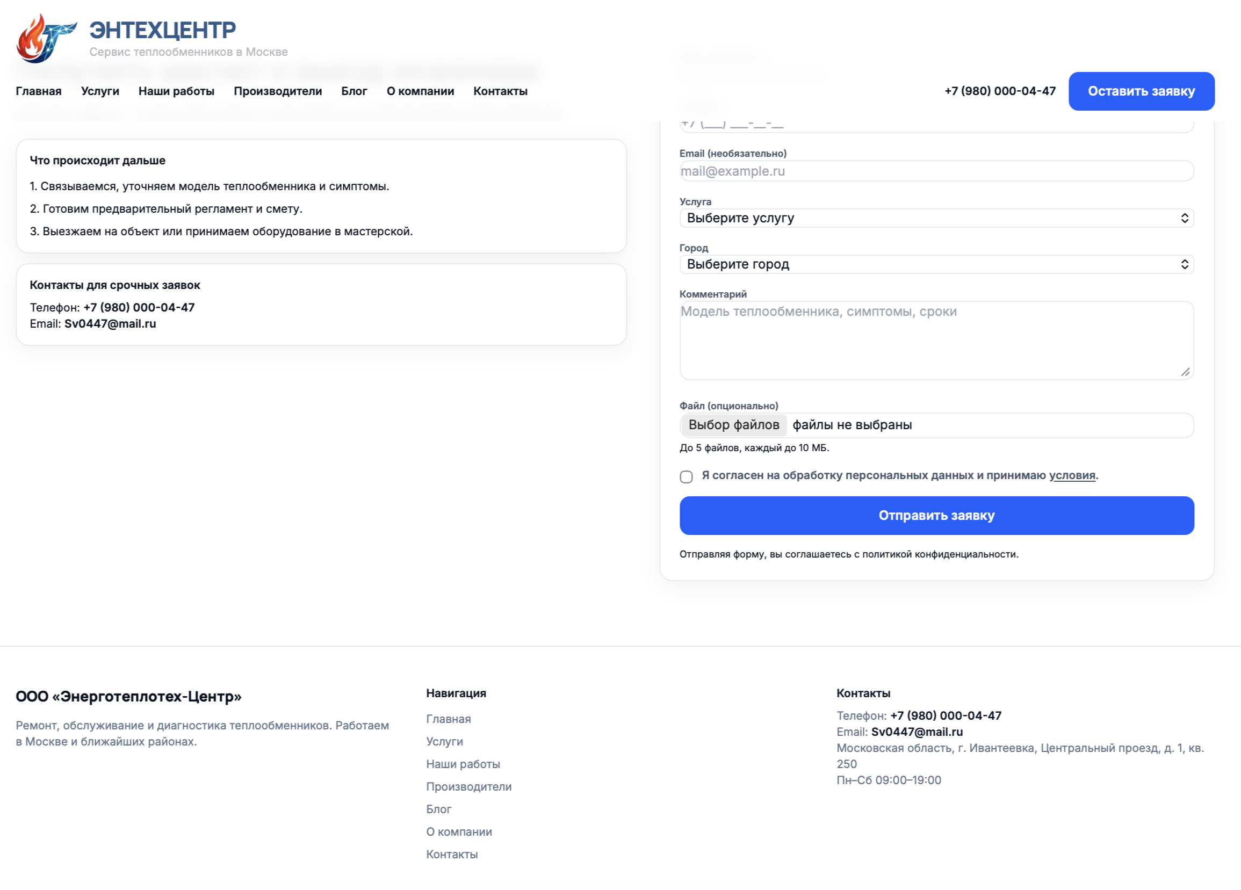
Task: Click the textarea resize handle
Action: (1185, 372)
